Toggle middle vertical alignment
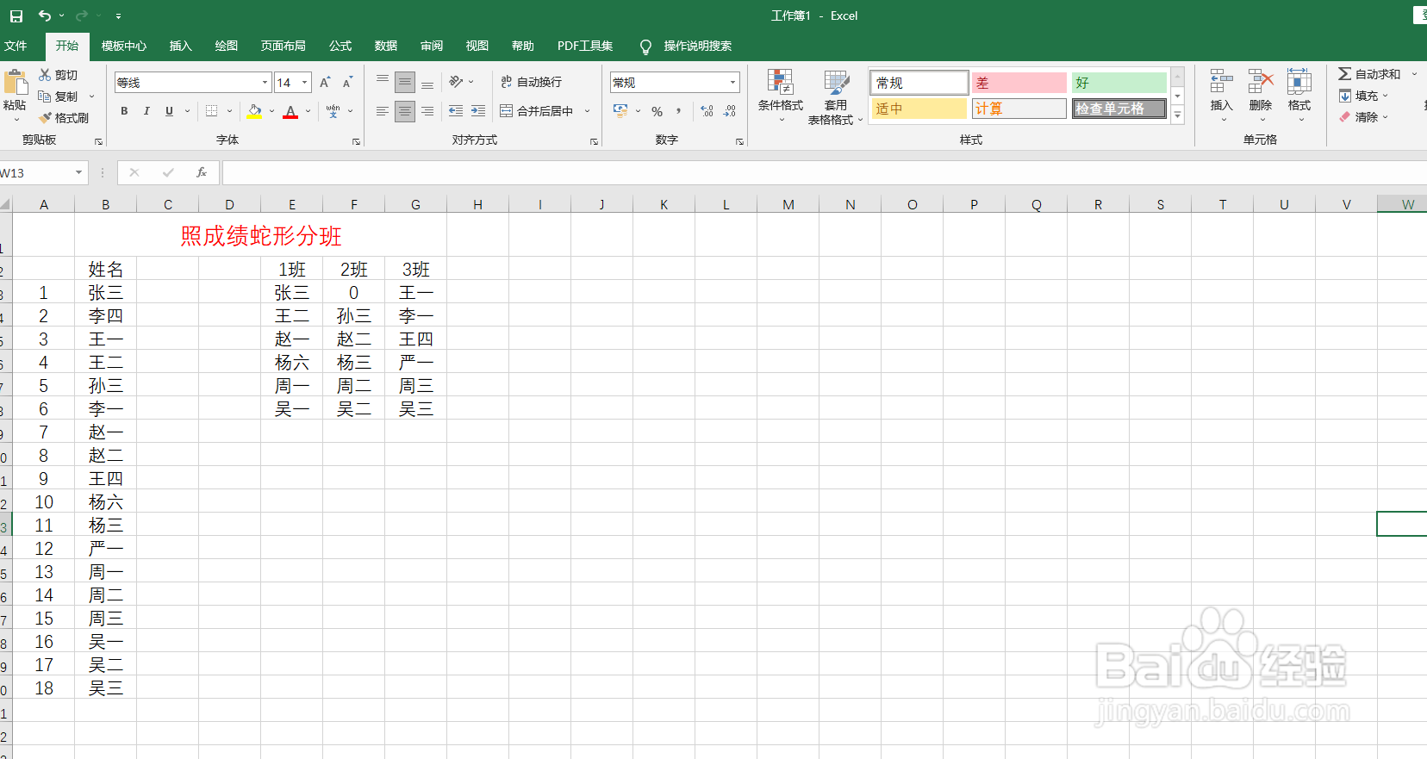 405,83
